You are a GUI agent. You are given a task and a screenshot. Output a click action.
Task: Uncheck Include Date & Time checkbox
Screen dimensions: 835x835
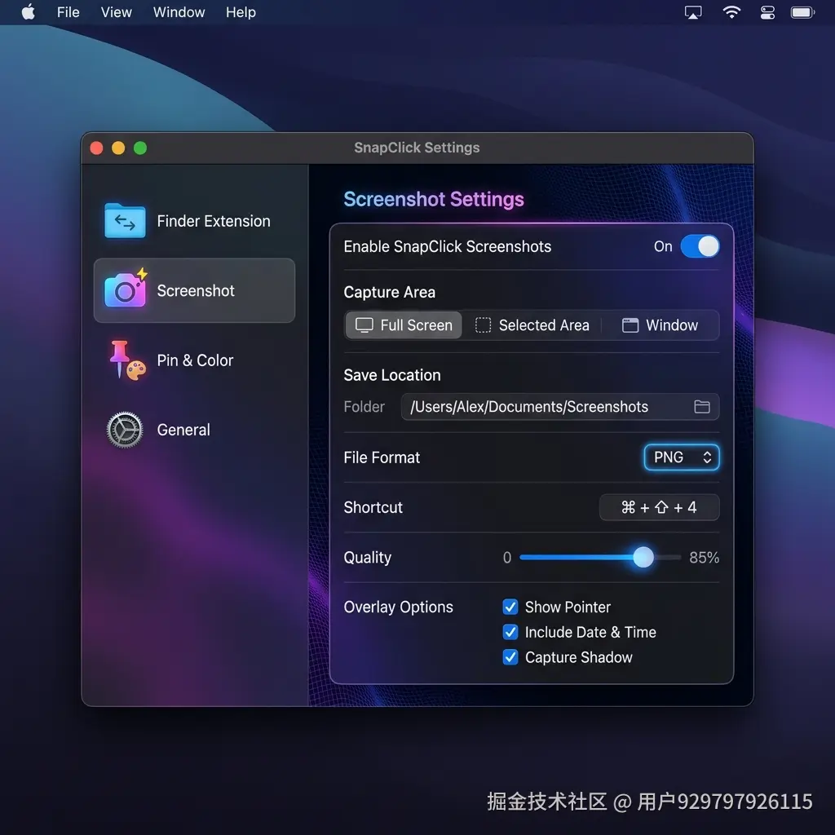[510, 632]
